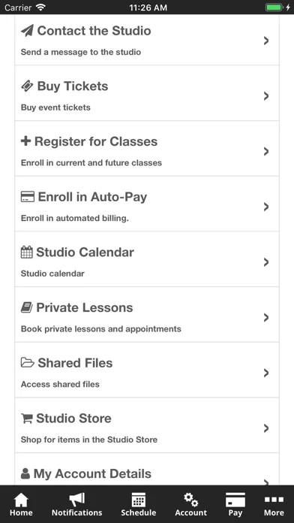Screen dimensions: 294x523
Task: Switch to the Home tab
Action: click(21, 504)
